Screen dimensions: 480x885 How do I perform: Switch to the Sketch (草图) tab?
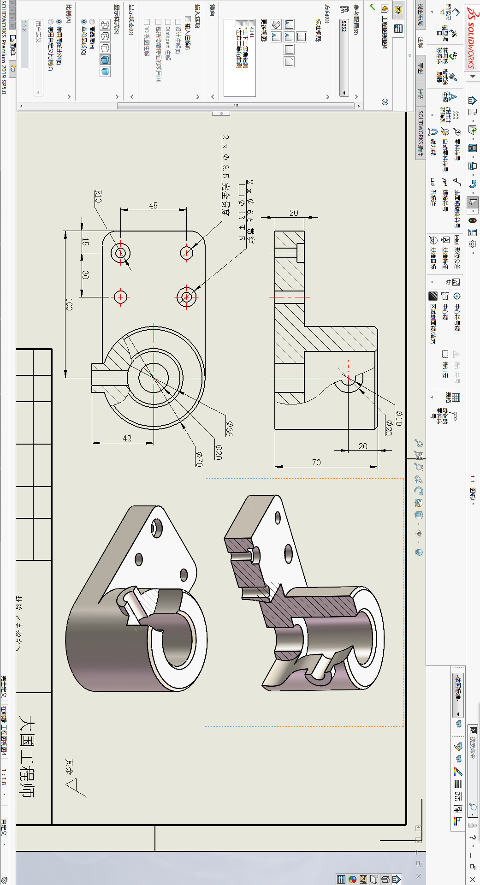pos(421,68)
